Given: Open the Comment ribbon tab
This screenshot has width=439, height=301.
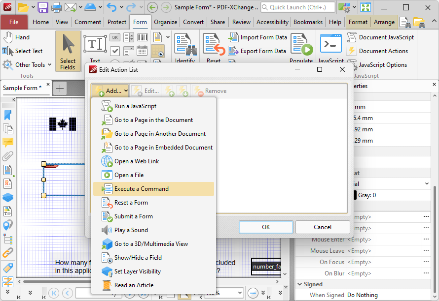Looking at the screenshot, I should pyautogui.click(x=88, y=22).
